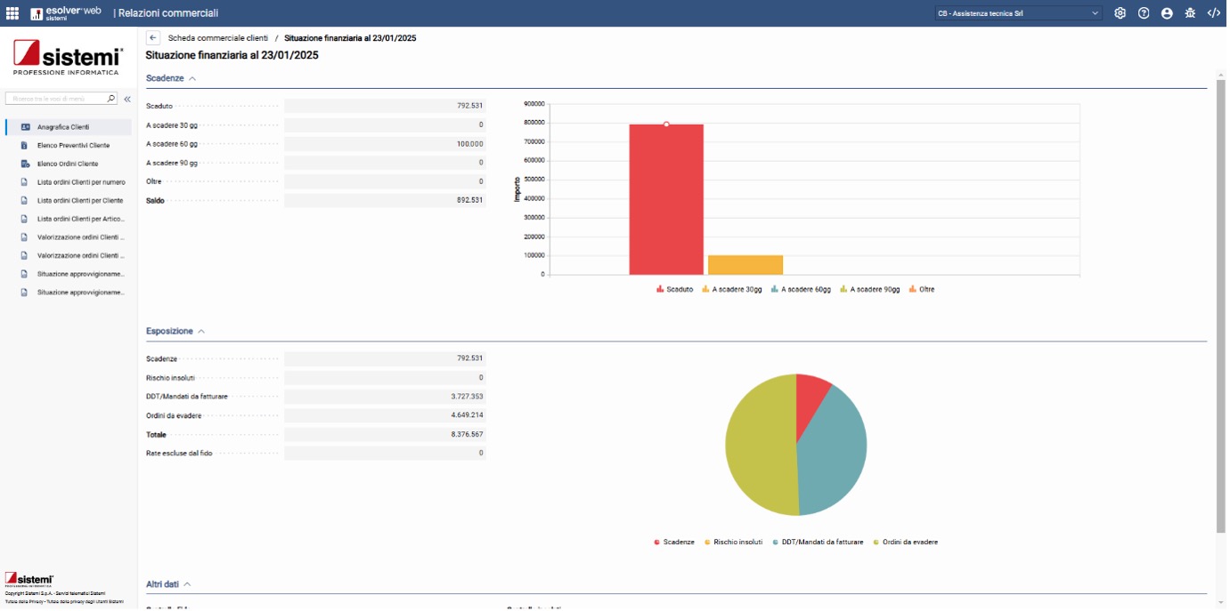This screenshot has width=1230, height=611.
Task: Select Anagrafica Clienti in the sidebar
Action: (x=63, y=127)
